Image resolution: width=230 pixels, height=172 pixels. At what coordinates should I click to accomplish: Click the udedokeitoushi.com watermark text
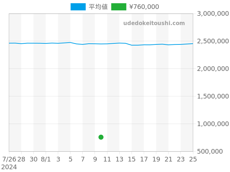tap(154, 23)
